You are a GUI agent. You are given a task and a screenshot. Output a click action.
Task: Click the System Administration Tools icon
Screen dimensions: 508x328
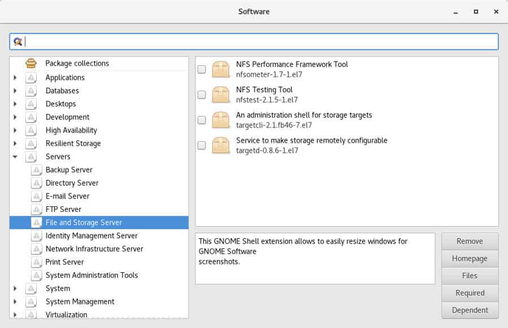[37, 275]
